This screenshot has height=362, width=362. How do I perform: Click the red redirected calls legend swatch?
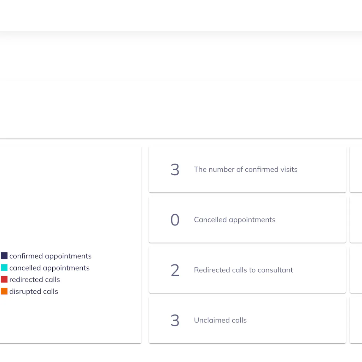tap(4, 280)
